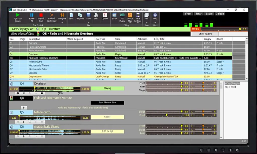Image resolution: width=257 pixels, height=154 pixels.
Task: Click the Fade All toolbar icon
Action: [x=52, y=15]
